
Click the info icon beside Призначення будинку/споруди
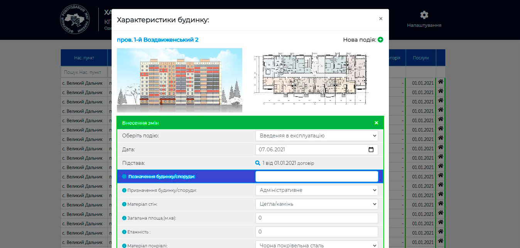124,190
